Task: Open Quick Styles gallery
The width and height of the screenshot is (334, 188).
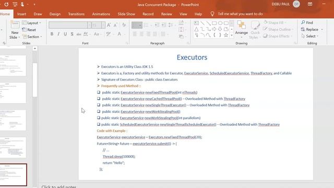Action: 255,30
